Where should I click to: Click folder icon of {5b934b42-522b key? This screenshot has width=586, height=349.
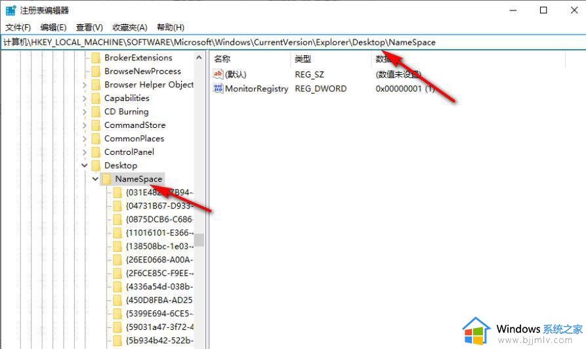coord(117,340)
